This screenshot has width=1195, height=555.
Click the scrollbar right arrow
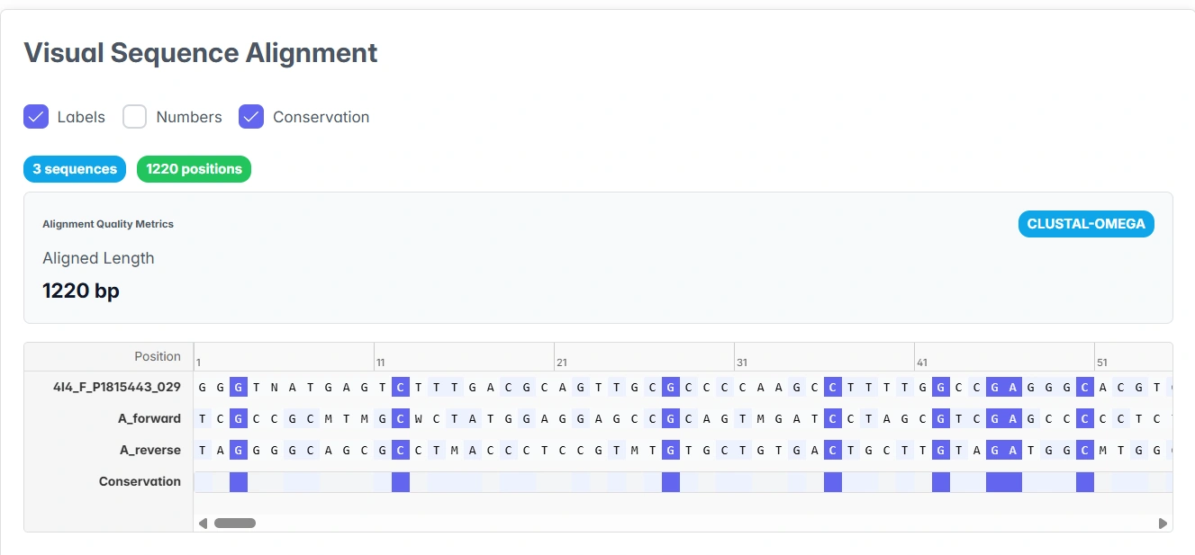(1163, 523)
